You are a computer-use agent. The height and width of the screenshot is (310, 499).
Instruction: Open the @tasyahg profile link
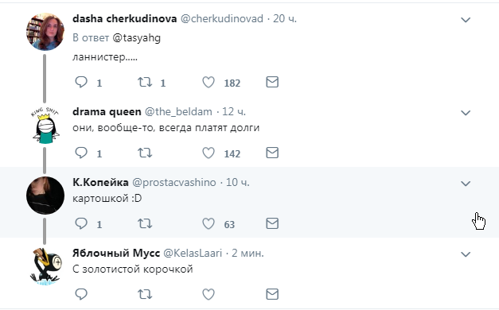pos(137,38)
